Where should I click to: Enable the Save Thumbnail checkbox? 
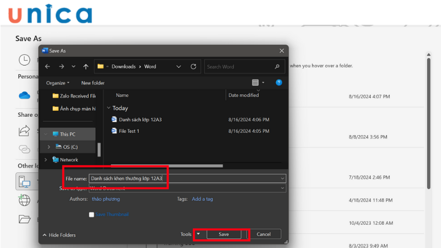(92, 214)
